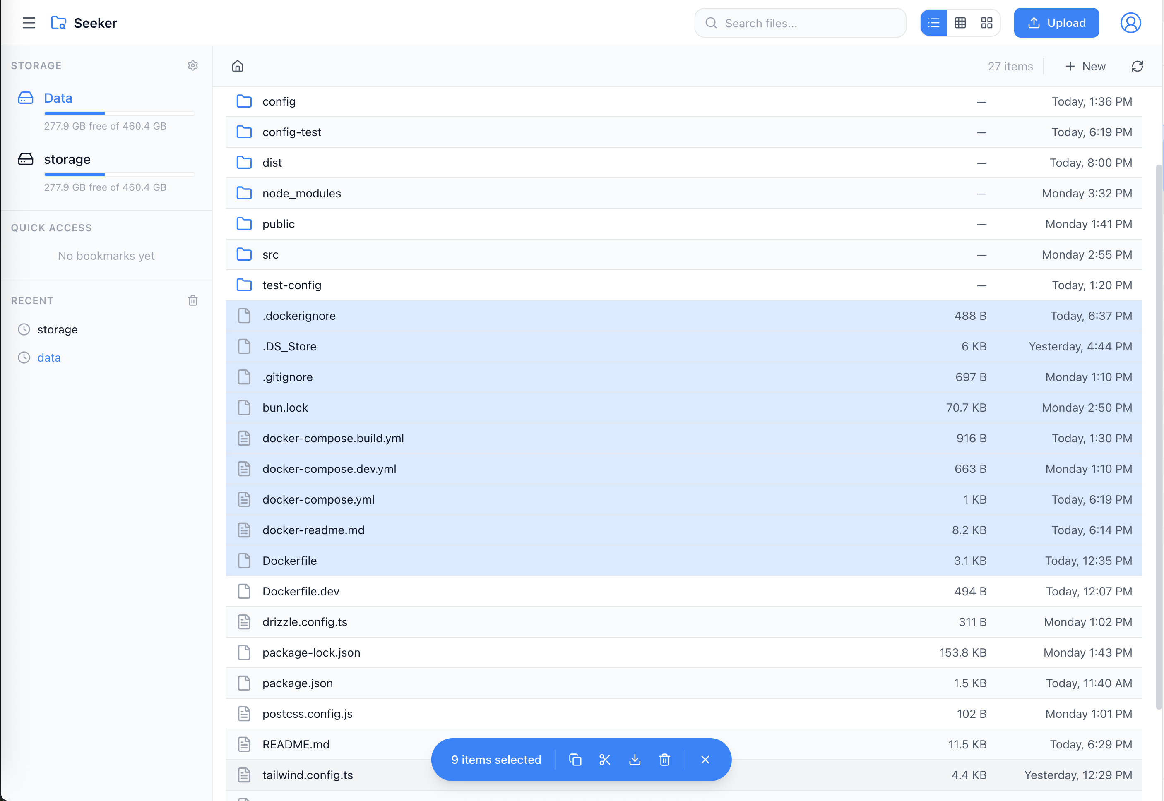Open the New item menu
Screen dimensions: 1164x801
pos(1085,66)
